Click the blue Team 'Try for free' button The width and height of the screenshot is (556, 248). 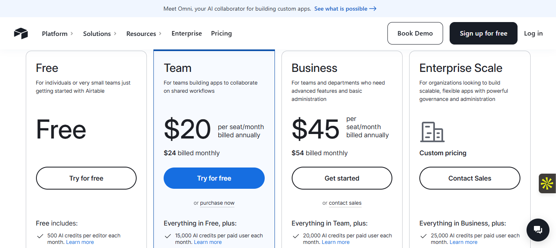pyautogui.click(x=214, y=178)
